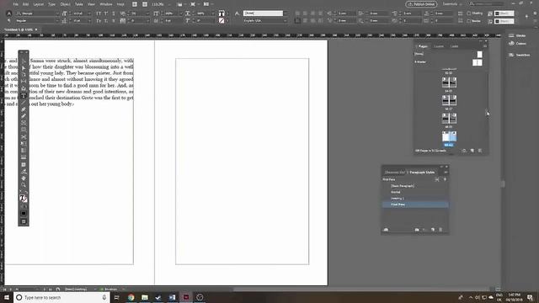Create new page in Pages panel
Image resolution: width=539 pixels, height=303 pixels.
[472, 151]
